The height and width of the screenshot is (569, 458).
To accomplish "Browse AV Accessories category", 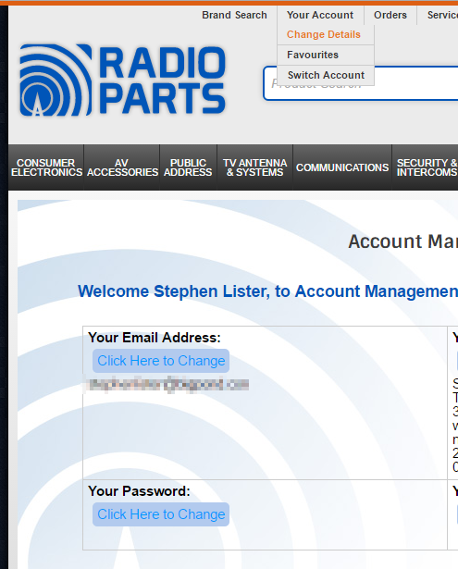I will [122, 167].
